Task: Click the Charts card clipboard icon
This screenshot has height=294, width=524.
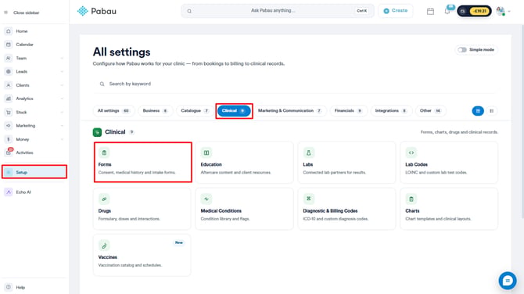Action: pos(411,199)
